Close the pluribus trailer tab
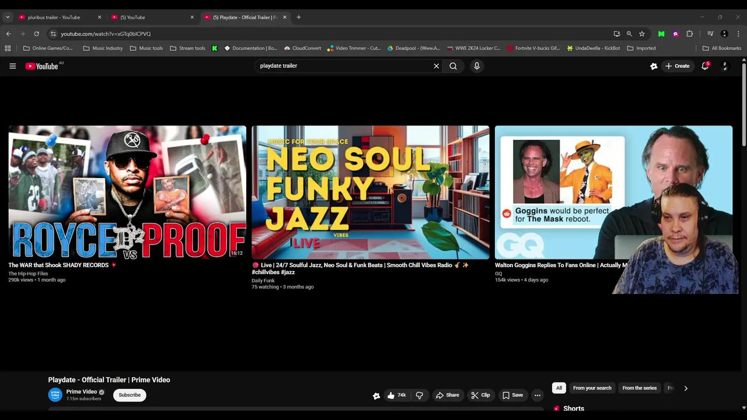 (99, 17)
